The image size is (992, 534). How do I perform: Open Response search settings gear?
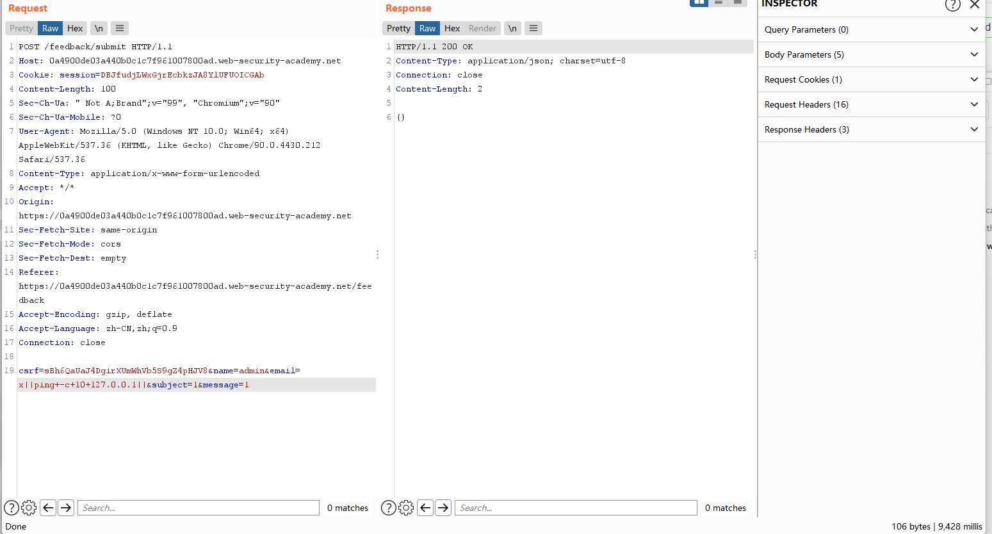(406, 508)
